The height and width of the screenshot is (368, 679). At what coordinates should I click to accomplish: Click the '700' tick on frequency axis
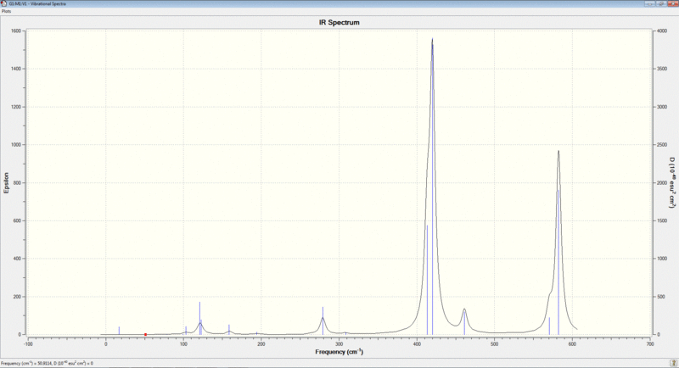(x=649, y=344)
